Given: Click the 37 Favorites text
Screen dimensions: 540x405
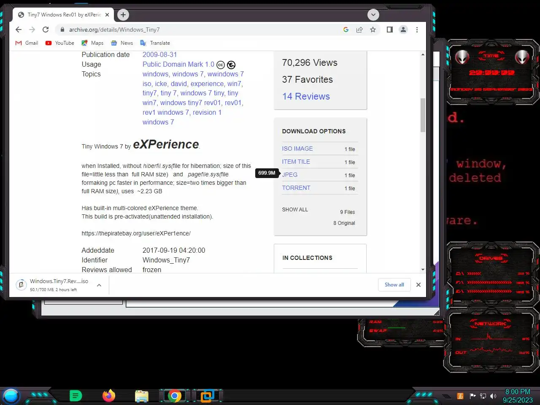Looking at the screenshot, I should click(x=308, y=79).
